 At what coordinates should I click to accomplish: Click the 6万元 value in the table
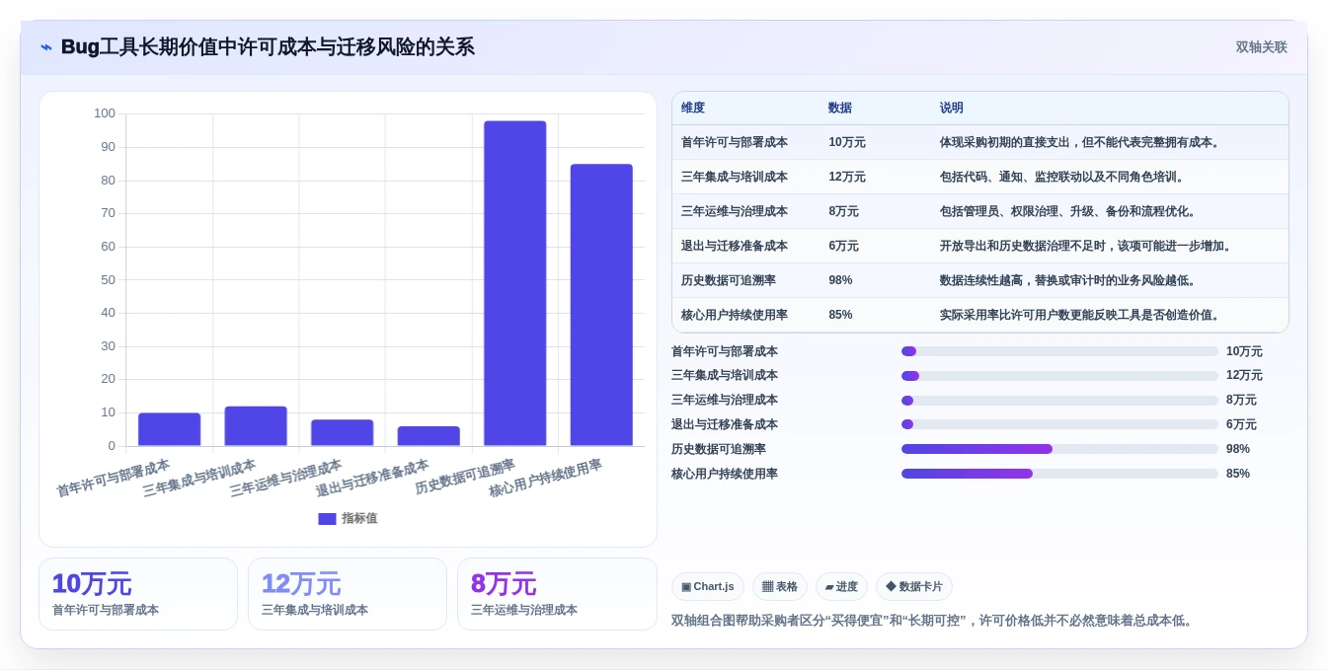(844, 246)
